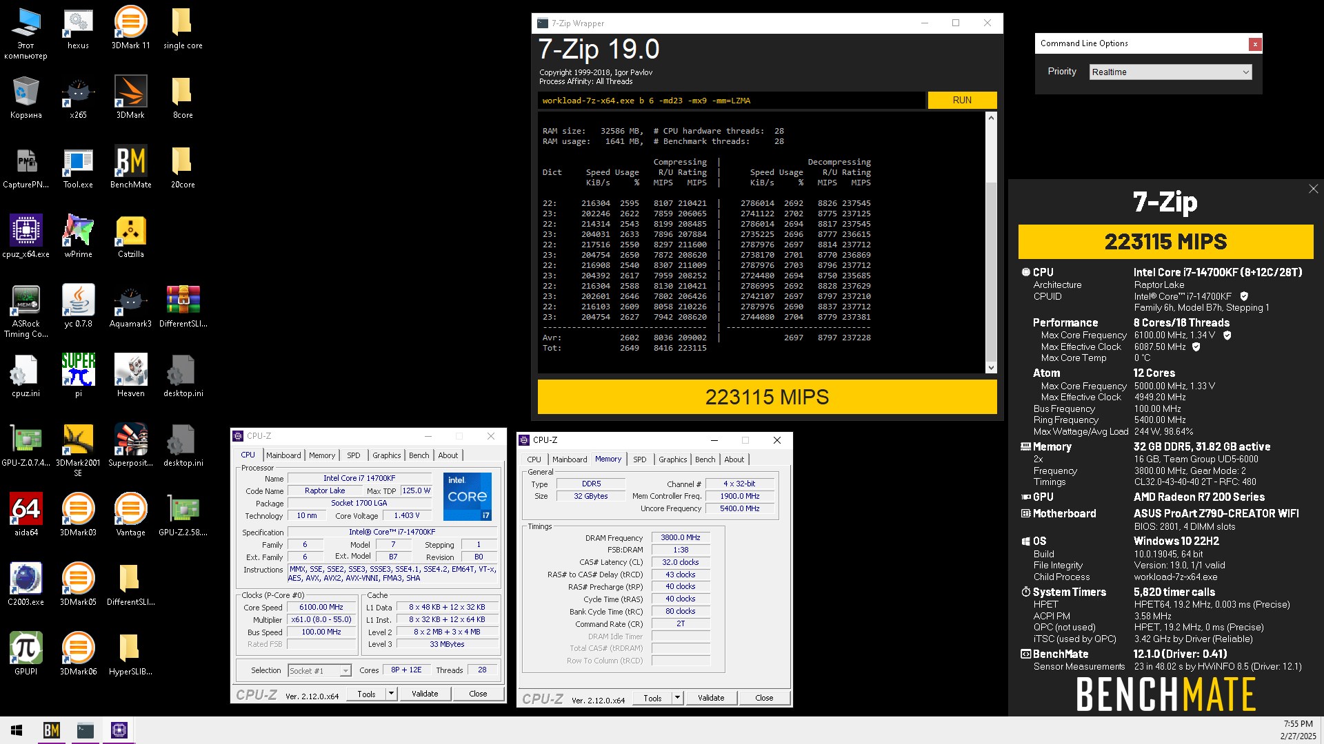Open the HyperSLIB folder icon
Screen dimensions: 1324x744
(x=130, y=654)
